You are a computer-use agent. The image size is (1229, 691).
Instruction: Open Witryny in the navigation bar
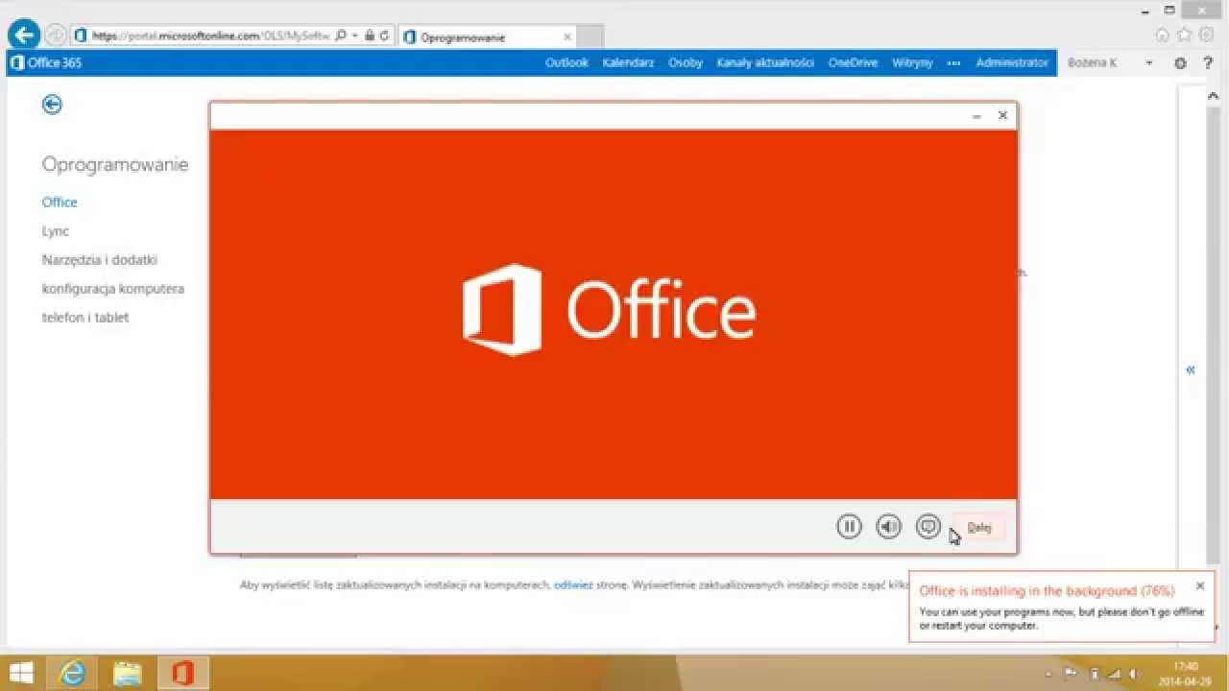pos(912,62)
